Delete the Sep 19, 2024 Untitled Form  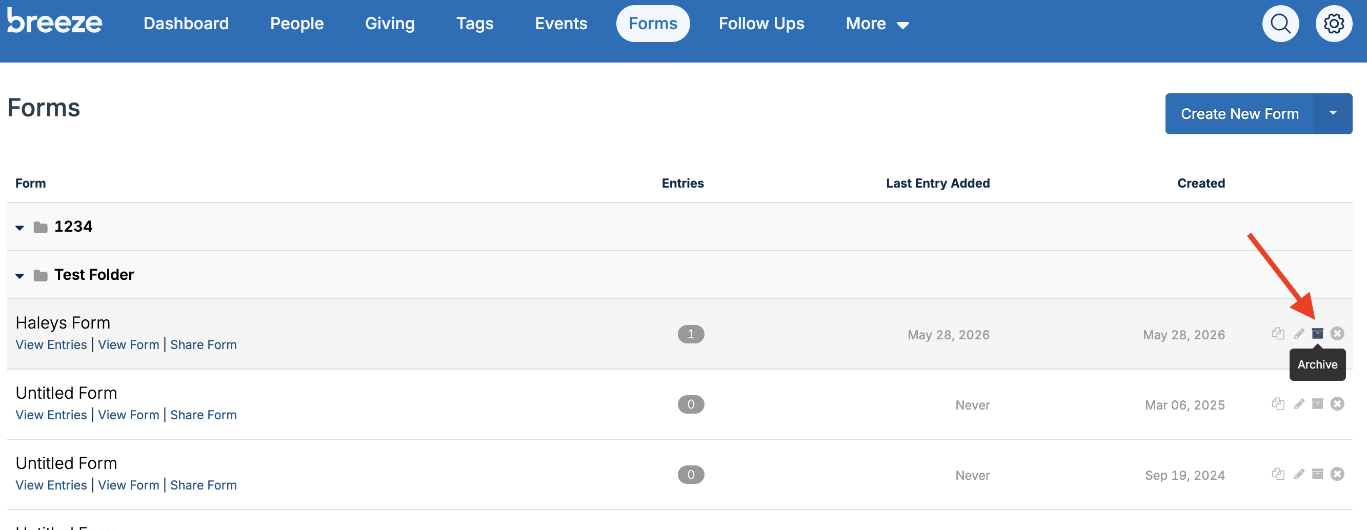(x=1337, y=474)
